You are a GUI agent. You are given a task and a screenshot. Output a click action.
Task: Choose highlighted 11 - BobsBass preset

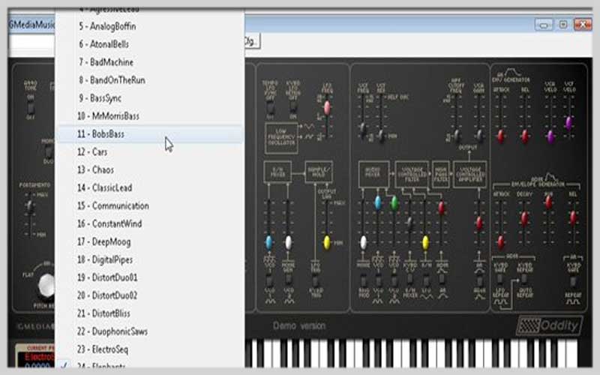point(149,134)
